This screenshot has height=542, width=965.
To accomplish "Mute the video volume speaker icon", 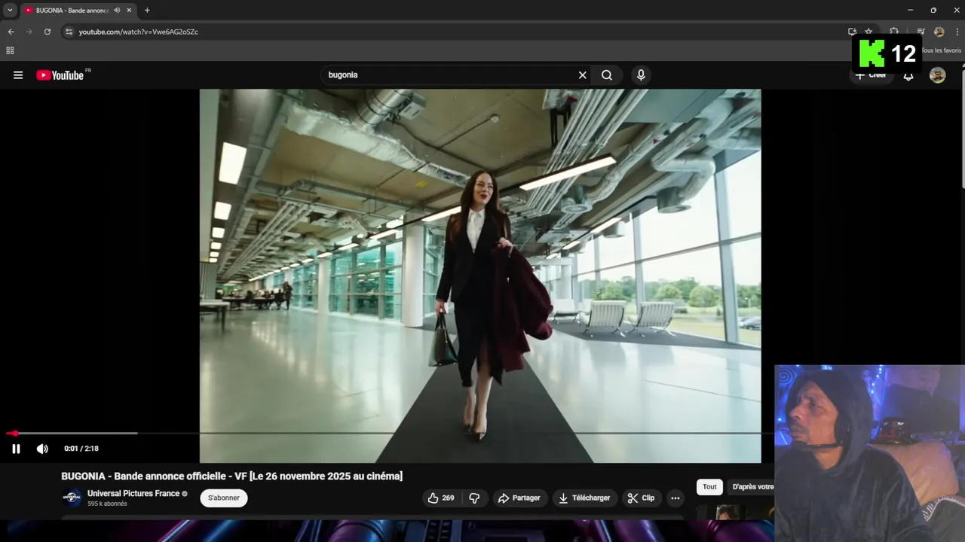I will (x=42, y=449).
